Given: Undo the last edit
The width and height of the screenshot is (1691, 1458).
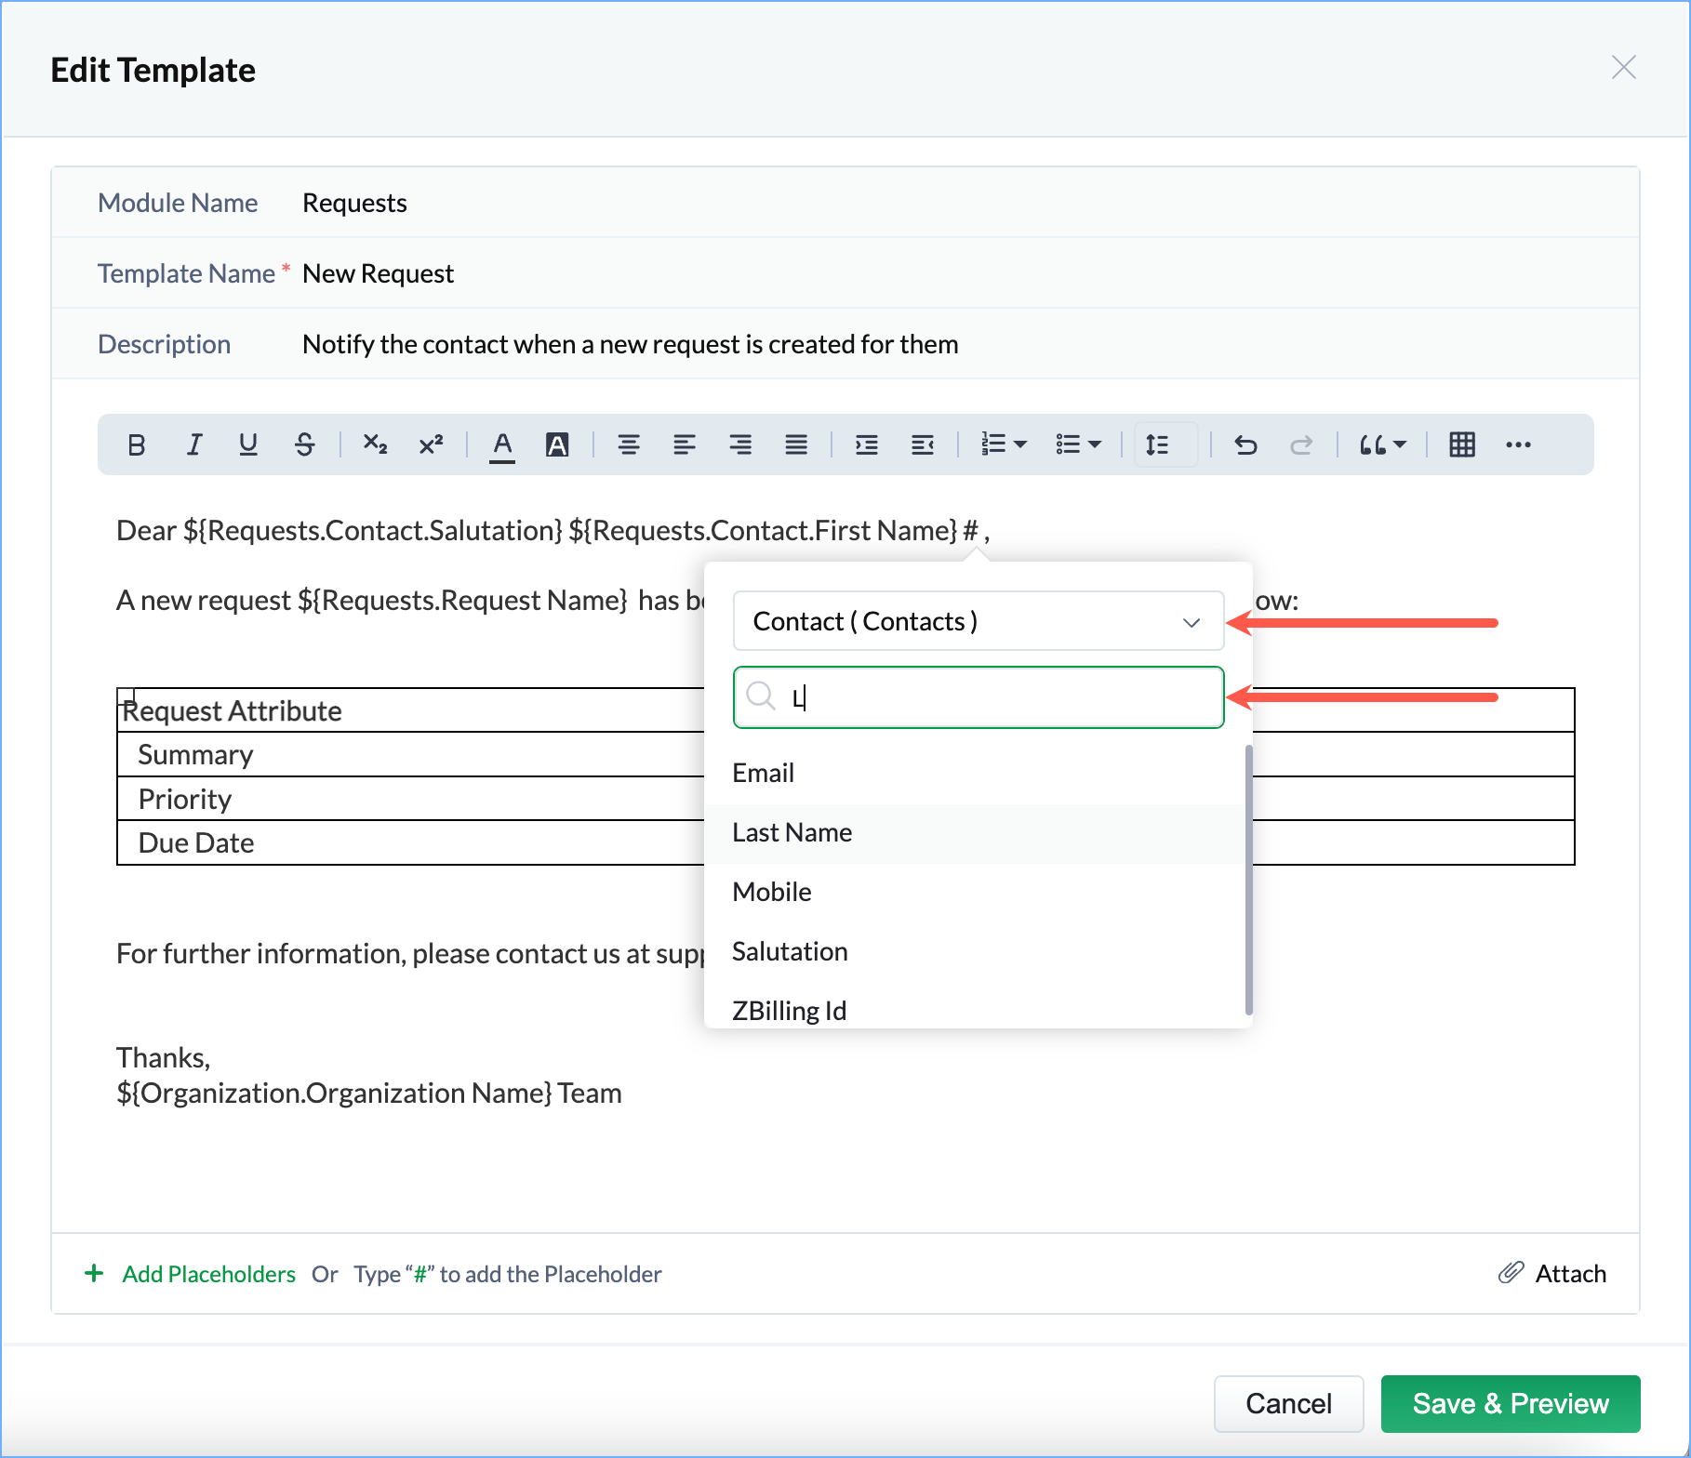Looking at the screenshot, I should tap(1245, 445).
